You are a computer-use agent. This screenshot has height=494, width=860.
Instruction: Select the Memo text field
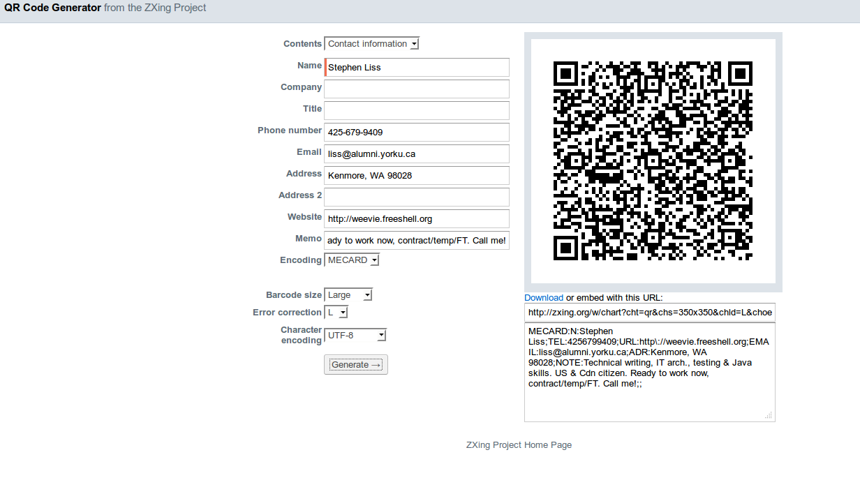[x=416, y=240]
